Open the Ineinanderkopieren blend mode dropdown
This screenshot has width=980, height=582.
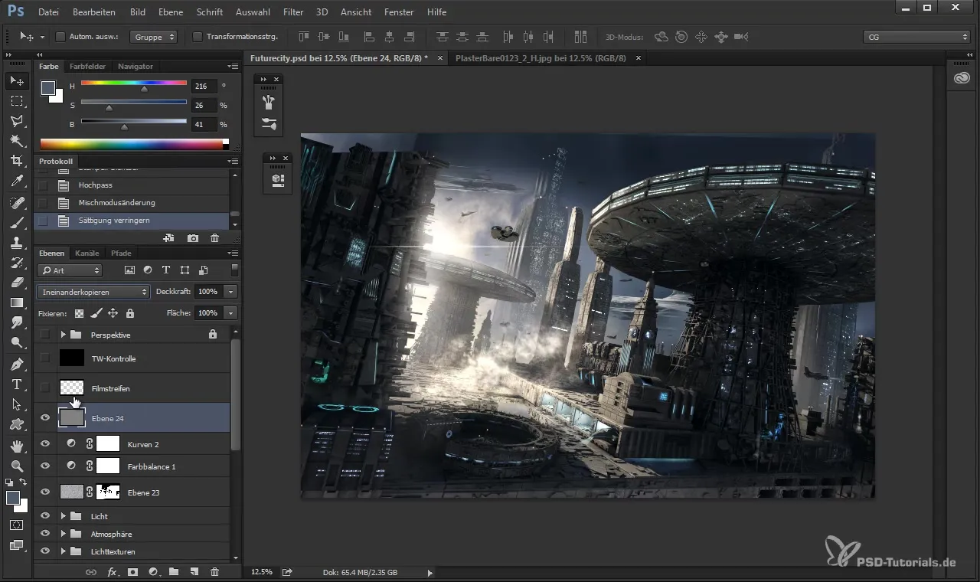[x=93, y=292]
